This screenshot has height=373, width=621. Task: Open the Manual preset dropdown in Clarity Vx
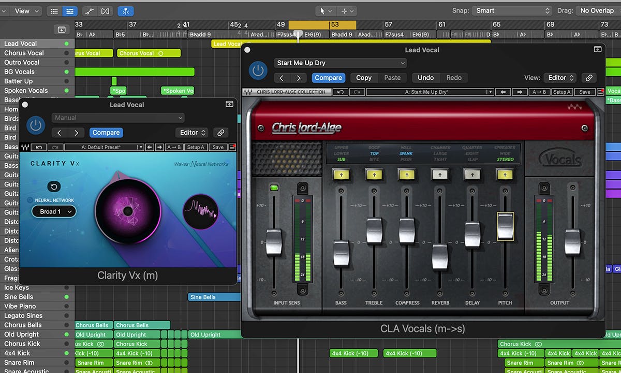click(x=118, y=118)
